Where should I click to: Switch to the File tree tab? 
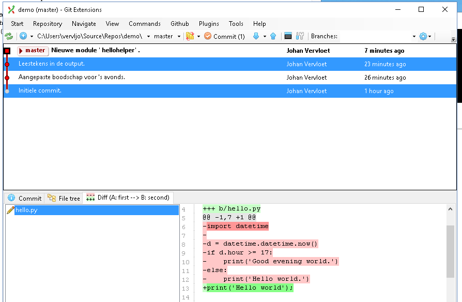coord(64,198)
